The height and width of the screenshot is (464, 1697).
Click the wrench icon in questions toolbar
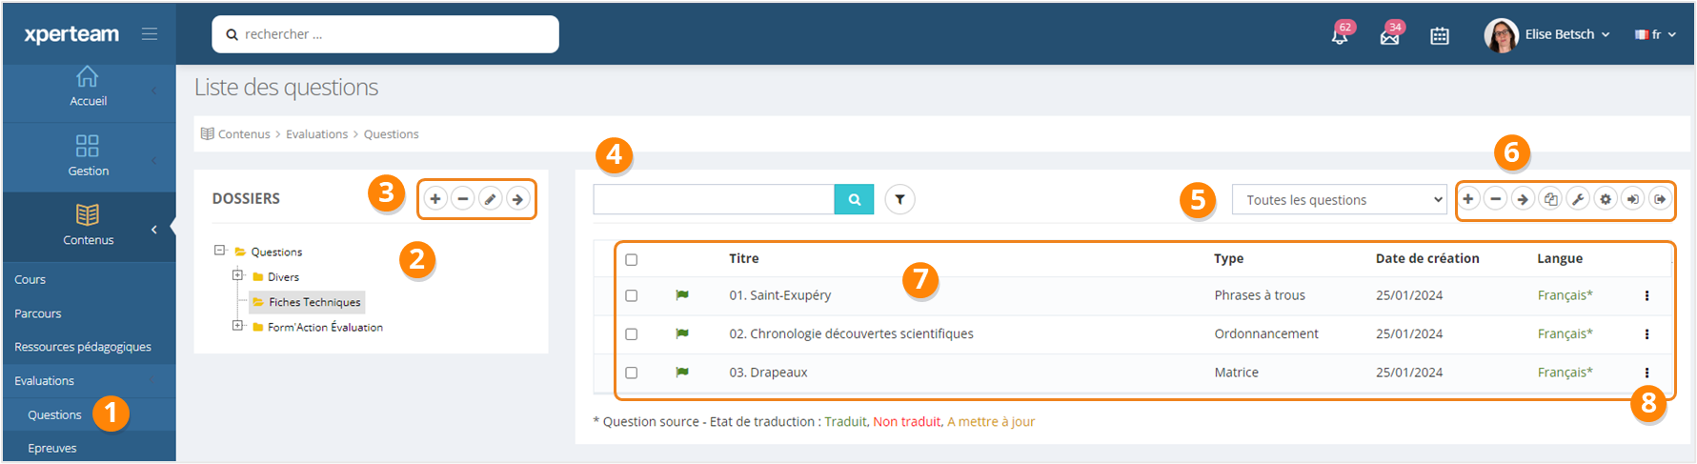tap(1578, 199)
